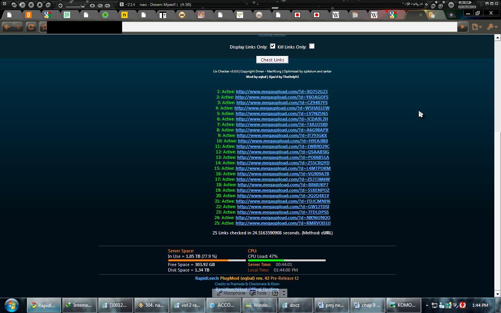The width and height of the screenshot is (501, 313).
Task: Click the Check Links button
Action: [272, 60]
